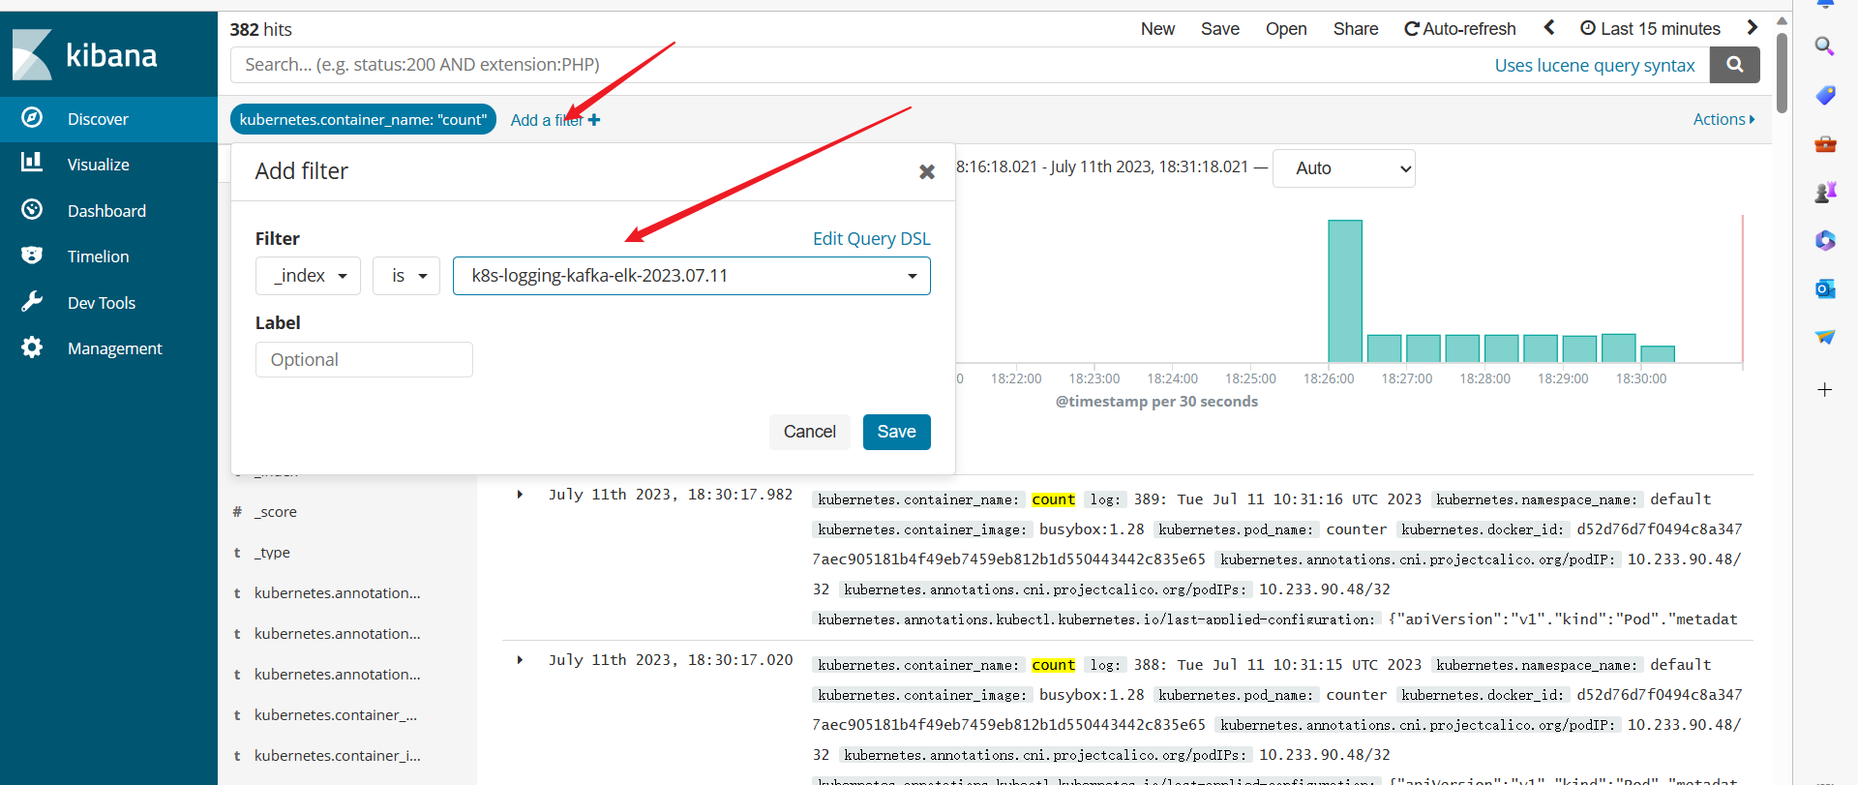The height and width of the screenshot is (785, 1858).
Task: Focus the optional Label input
Action: click(364, 359)
